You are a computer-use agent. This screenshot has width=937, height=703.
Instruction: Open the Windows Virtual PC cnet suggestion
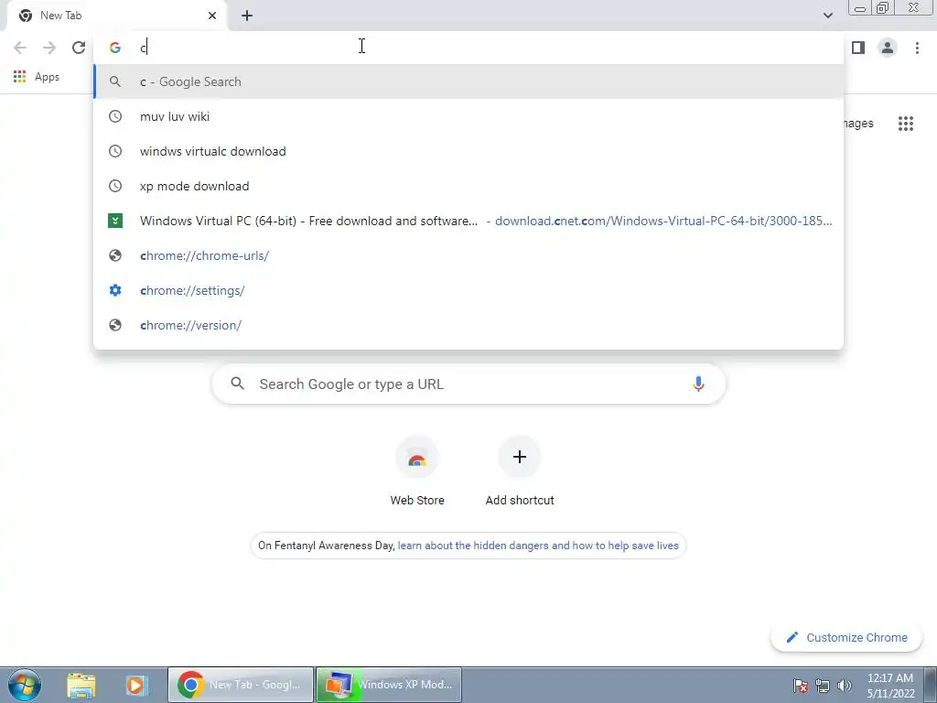(468, 221)
